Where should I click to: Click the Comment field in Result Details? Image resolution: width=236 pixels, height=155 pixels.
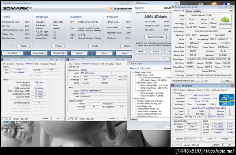click(x=155, y=119)
